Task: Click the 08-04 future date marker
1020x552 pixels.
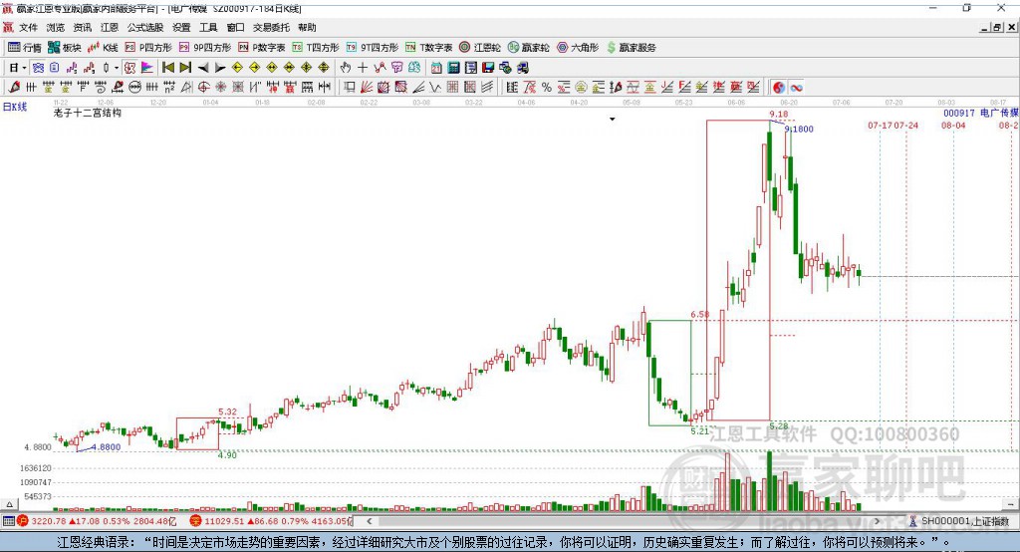Action: [953, 125]
